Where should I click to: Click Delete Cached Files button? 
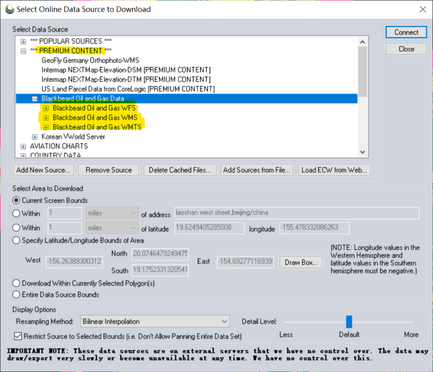pyautogui.click(x=180, y=170)
